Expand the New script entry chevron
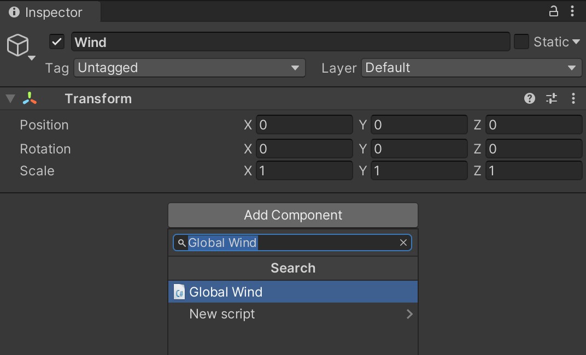Image resolution: width=586 pixels, height=355 pixels. (410, 313)
